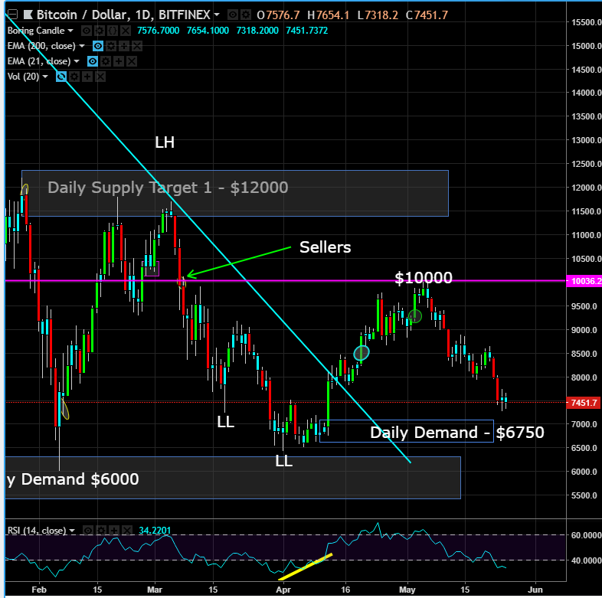Open the Bitcoin / Dollar symbol dropdown arrow
The image size is (602, 598).
click(x=217, y=15)
